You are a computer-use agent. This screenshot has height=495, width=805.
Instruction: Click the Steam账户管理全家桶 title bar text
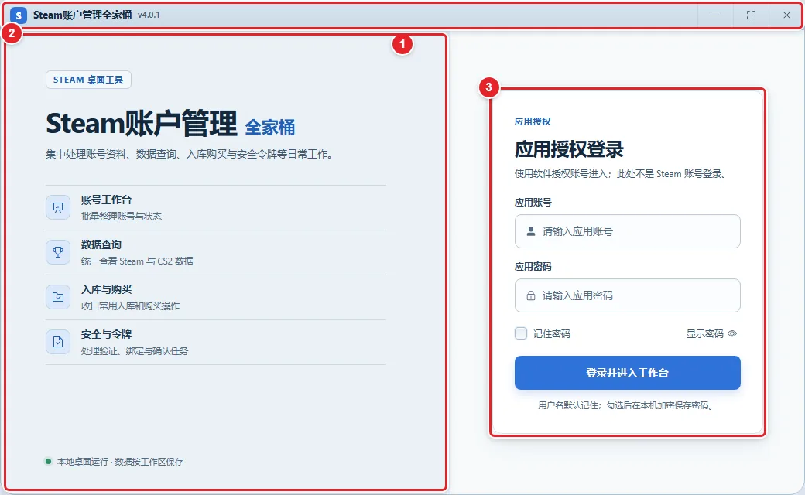click(x=83, y=15)
